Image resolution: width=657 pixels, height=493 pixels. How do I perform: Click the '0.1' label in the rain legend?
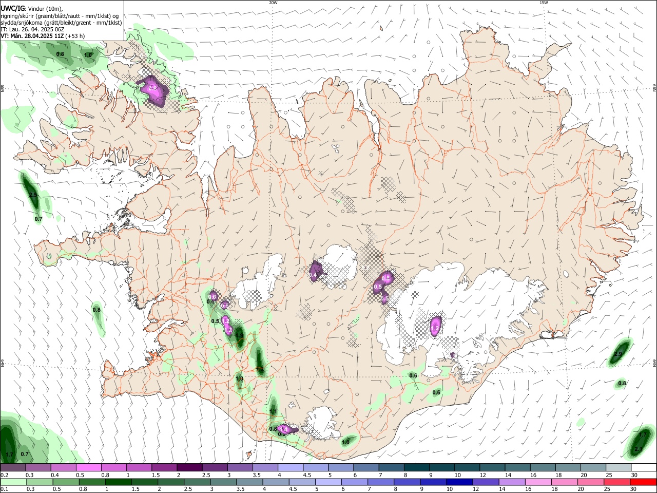[4, 489]
